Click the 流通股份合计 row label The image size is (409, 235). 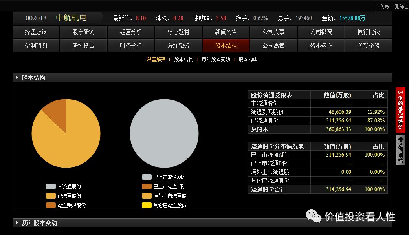click(x=268, y=189)
